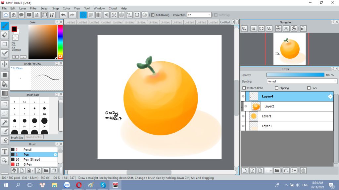This screenshot has width=339, height=190.
Task: Select the Lasso selection tool
Action: (x=5, y=113)
